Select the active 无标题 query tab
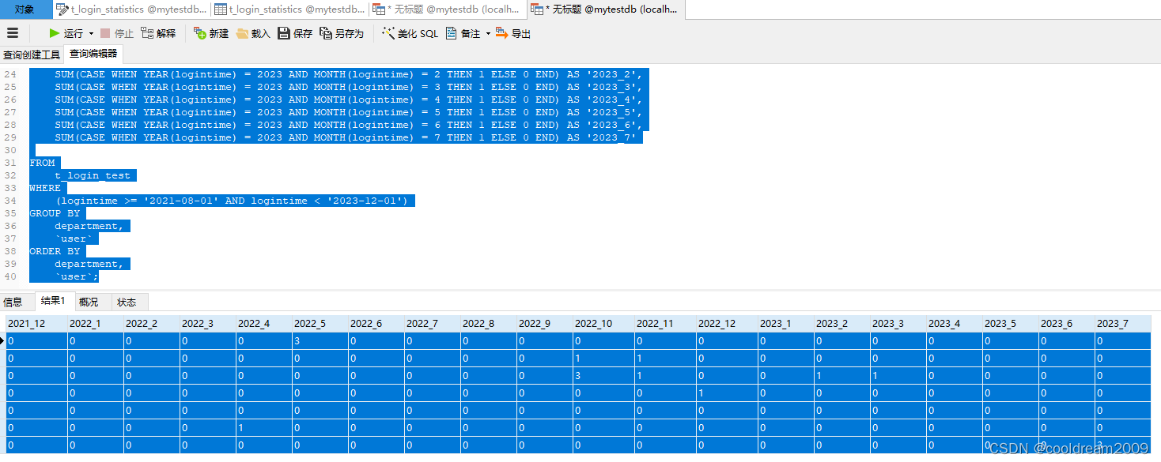Screen dimensions: 1161x462 coord(606,9)
